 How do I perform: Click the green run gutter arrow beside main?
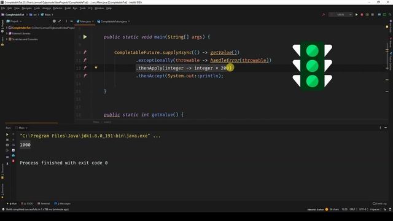85,37
